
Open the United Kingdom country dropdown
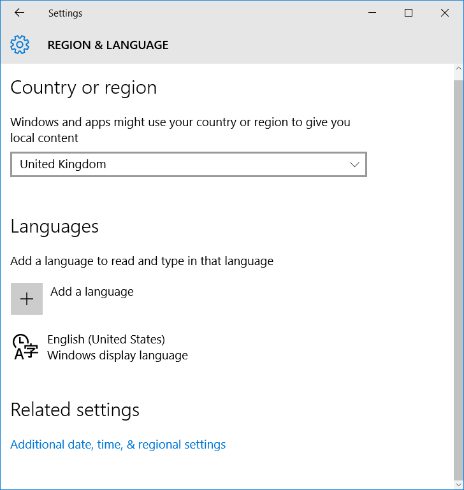(x=189, y=164)
